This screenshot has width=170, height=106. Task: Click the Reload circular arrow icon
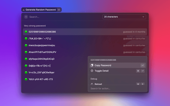[x=92, y=84]
